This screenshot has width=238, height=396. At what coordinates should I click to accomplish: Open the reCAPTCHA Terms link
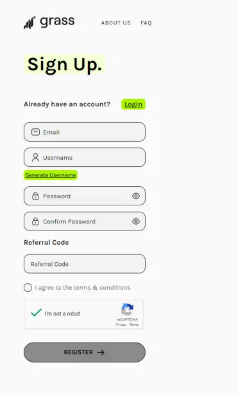click(134, 325)
